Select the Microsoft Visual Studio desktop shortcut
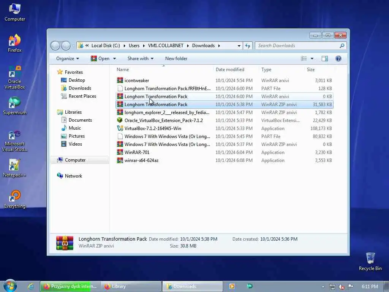 [15, 141]
